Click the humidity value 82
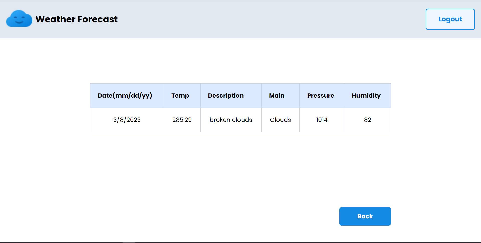Screen dimensions: 481x243 pyautogui.click(x=368, y=120)
